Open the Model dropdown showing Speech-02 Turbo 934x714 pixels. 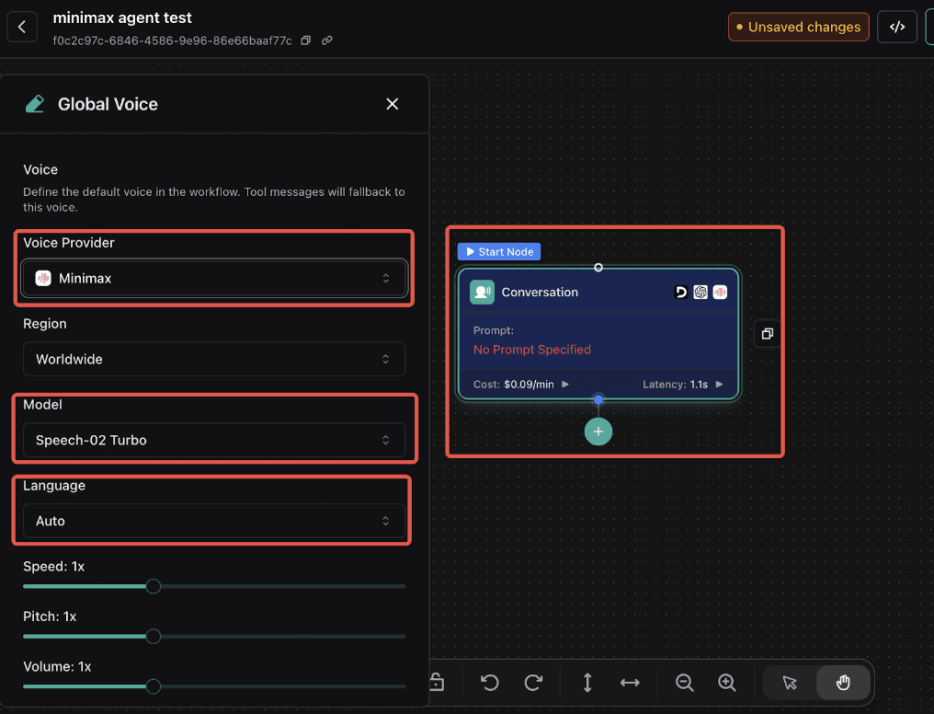[214, 440]
